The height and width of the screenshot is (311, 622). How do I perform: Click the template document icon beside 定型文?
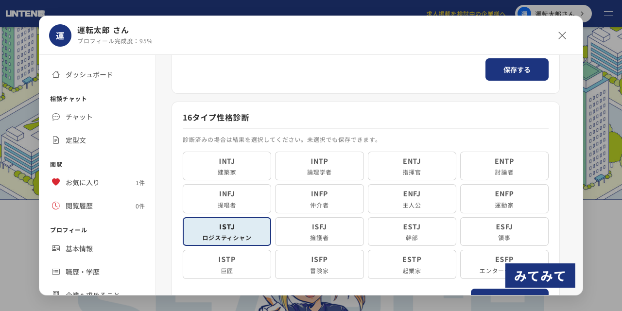(56, 140)
